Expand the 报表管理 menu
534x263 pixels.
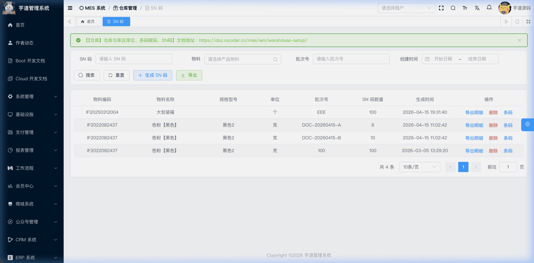click(x=32, y=150)
